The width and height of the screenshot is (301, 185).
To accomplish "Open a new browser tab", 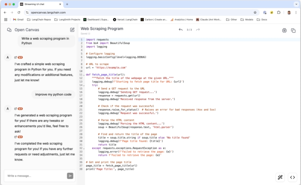I will point(67,4).
